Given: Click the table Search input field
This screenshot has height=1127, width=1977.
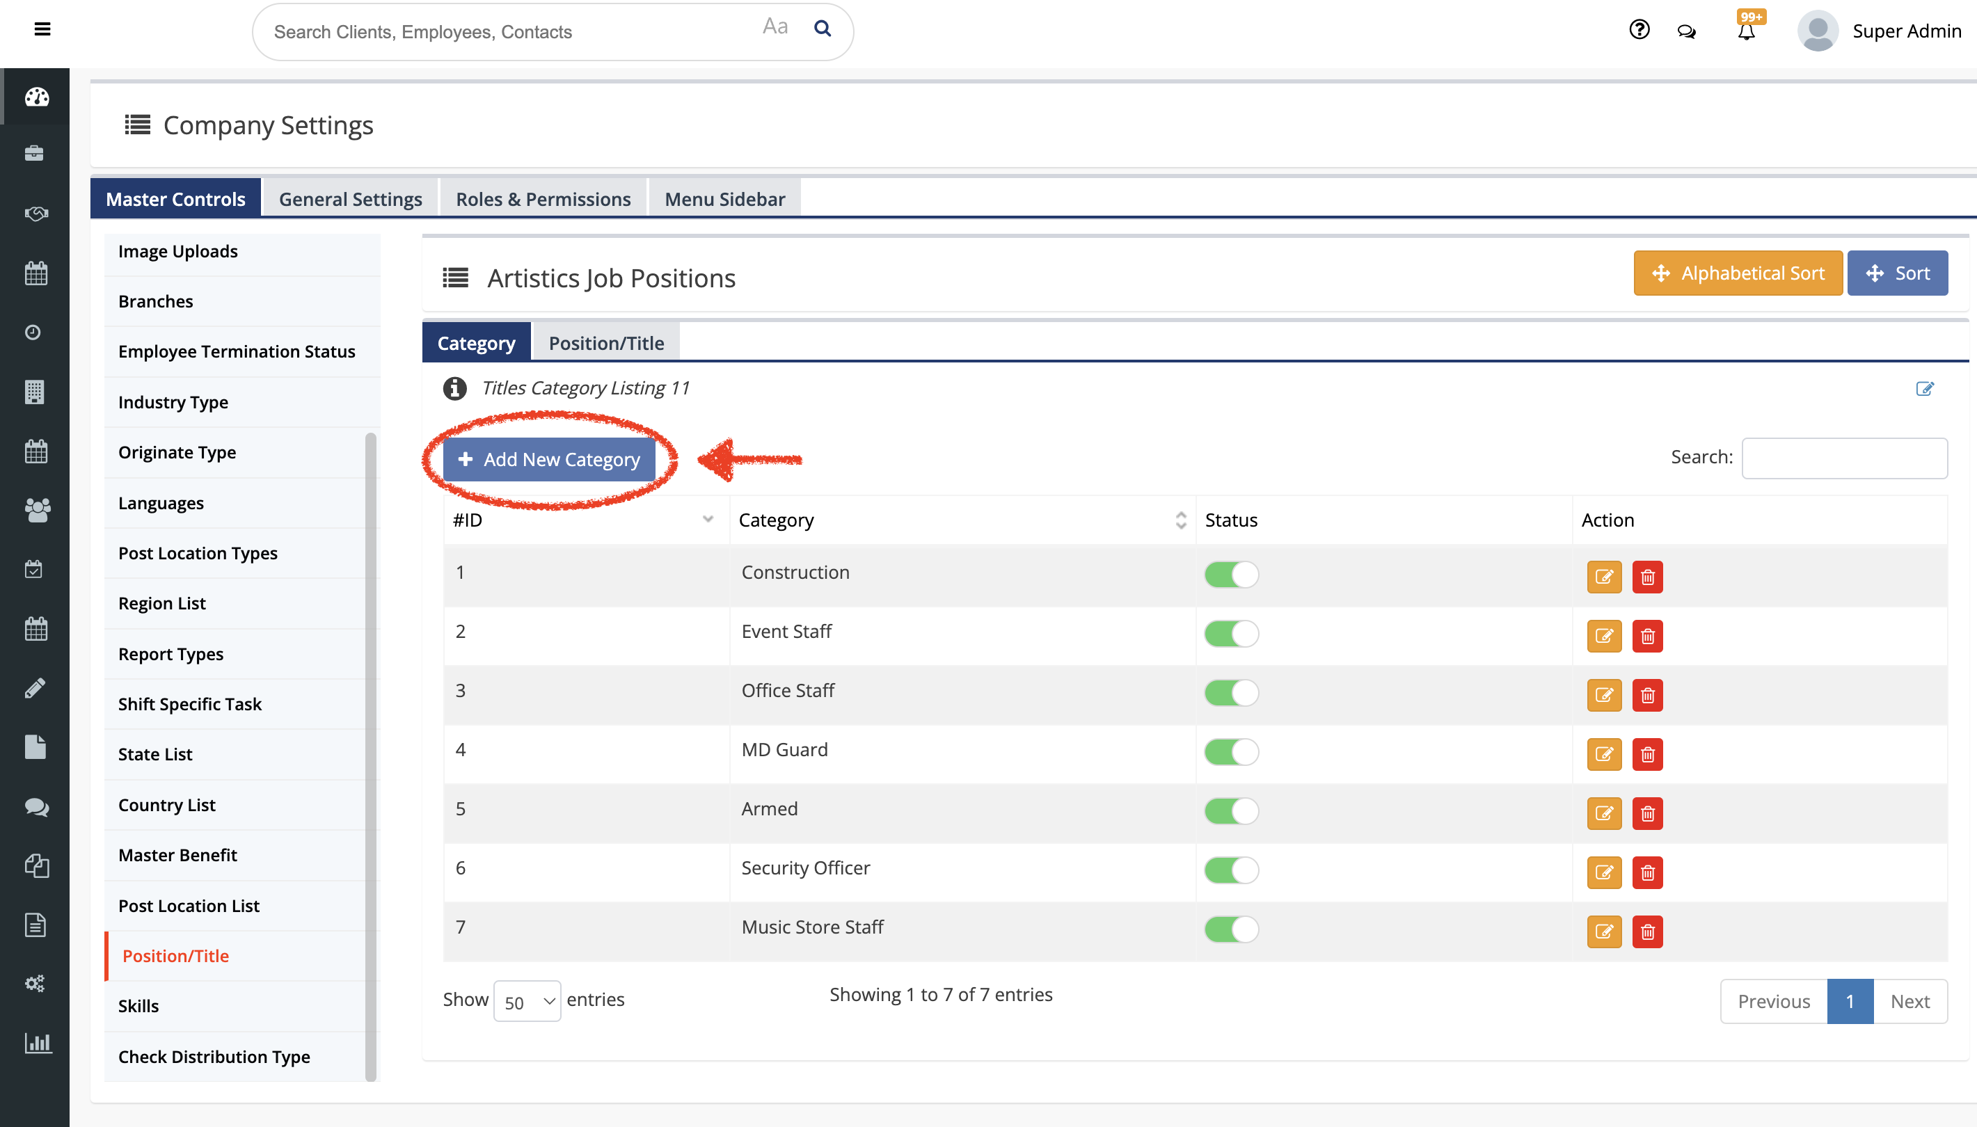Looking at the screenshot, I should (1845, 458).
